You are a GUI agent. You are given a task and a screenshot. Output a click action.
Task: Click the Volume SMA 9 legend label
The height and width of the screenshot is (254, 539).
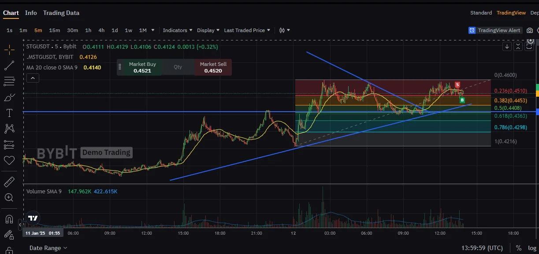tap(44, 192)
